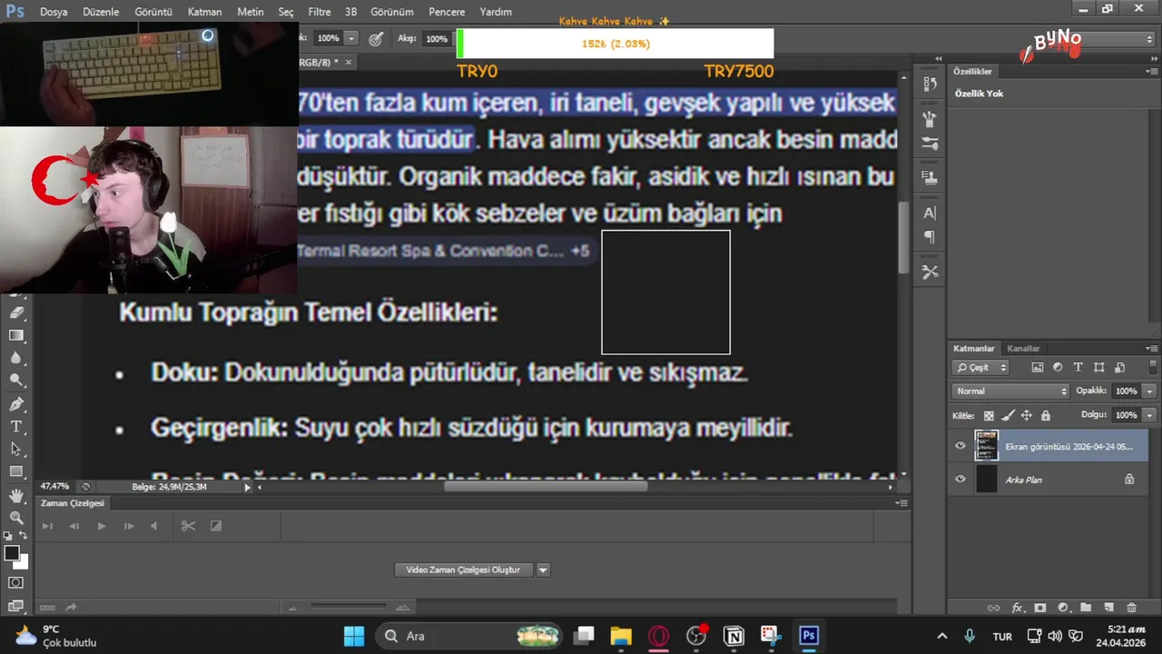Create a new layer icon
The image size is (1162, 654).
tap(1108, 608)
